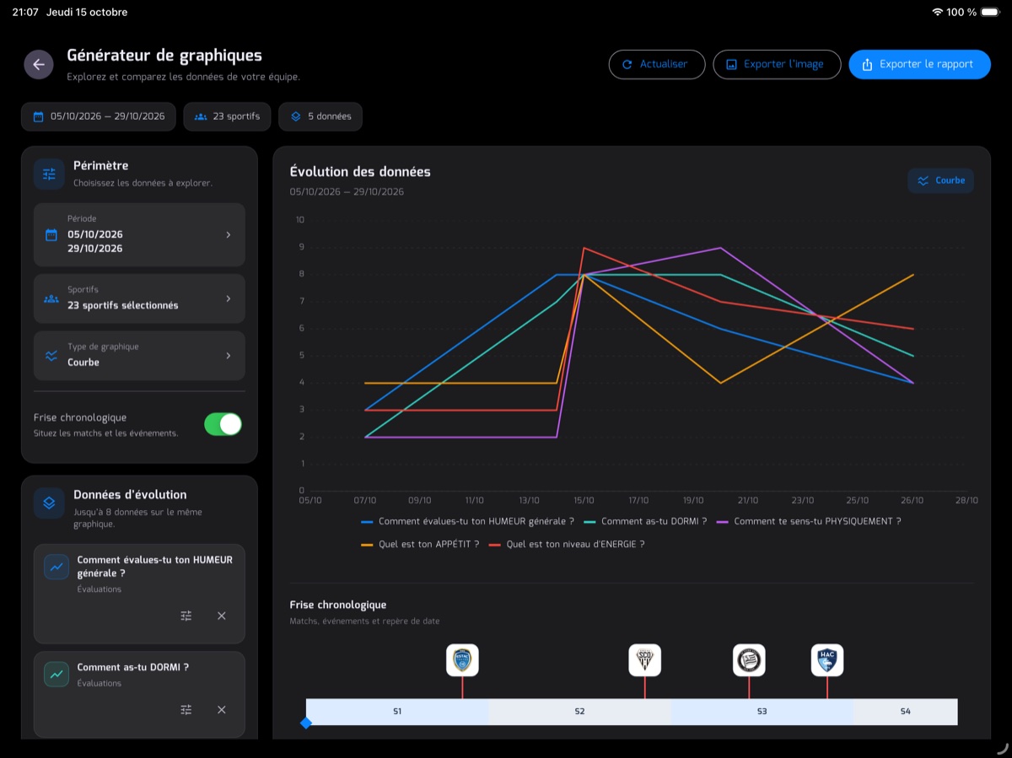Click the SCO club match marker

(645, 660)
